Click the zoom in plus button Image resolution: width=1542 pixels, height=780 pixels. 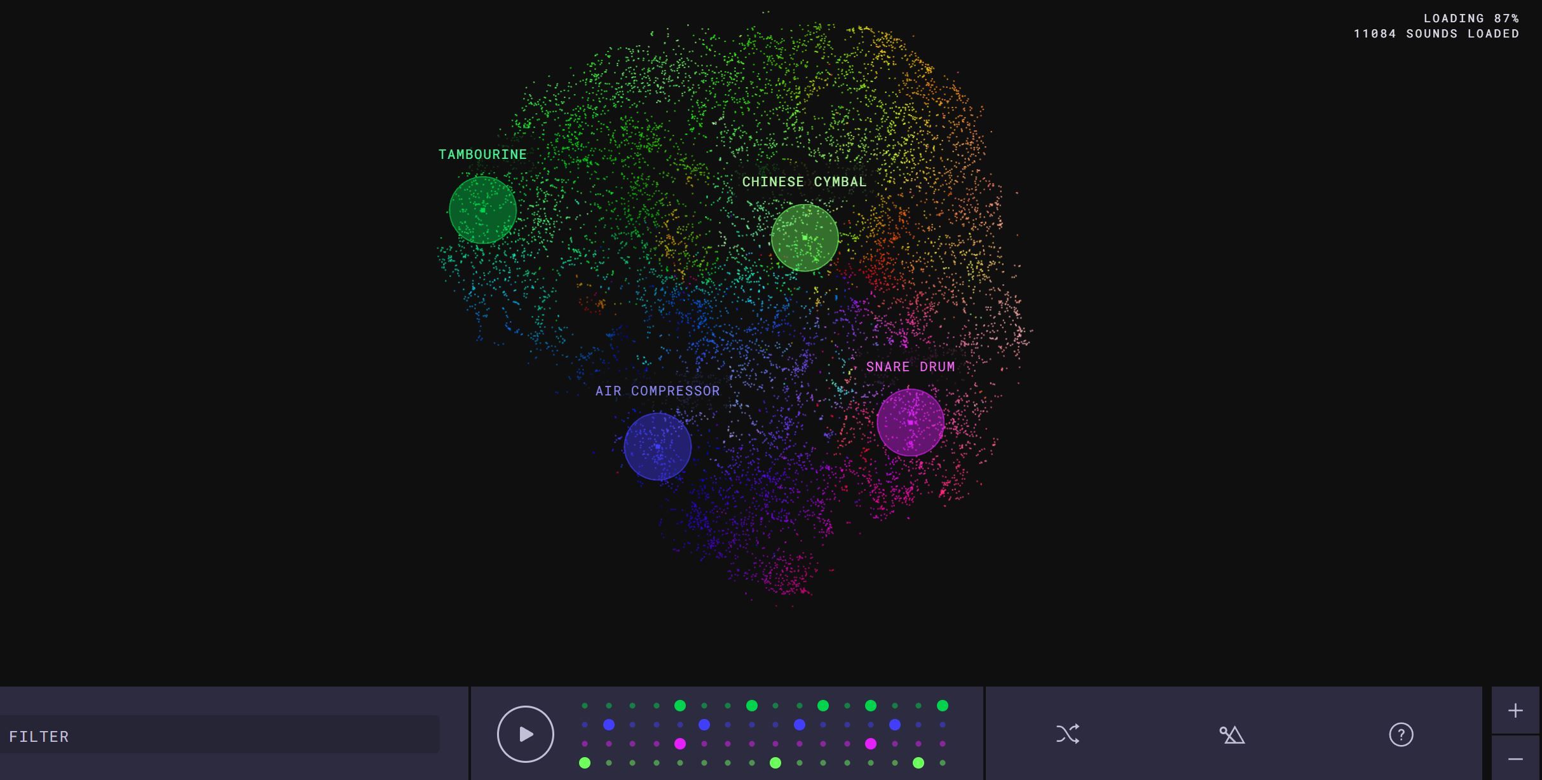click(1515, 709)
